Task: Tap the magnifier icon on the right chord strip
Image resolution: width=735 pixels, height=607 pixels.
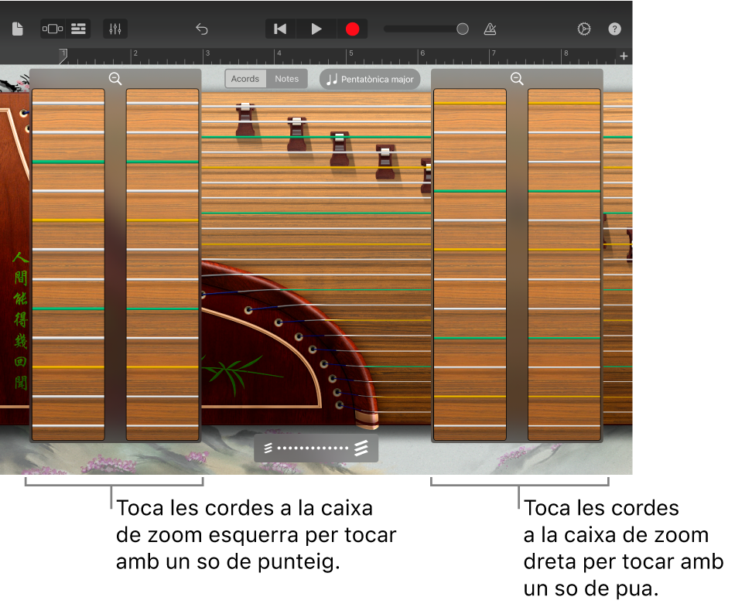Action: click(517, 78)
